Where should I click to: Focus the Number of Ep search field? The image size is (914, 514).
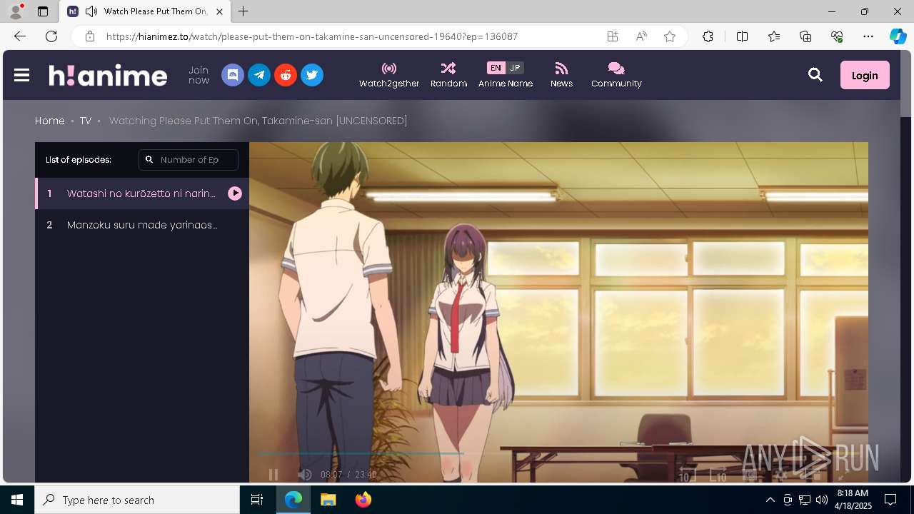coord(189,160)
